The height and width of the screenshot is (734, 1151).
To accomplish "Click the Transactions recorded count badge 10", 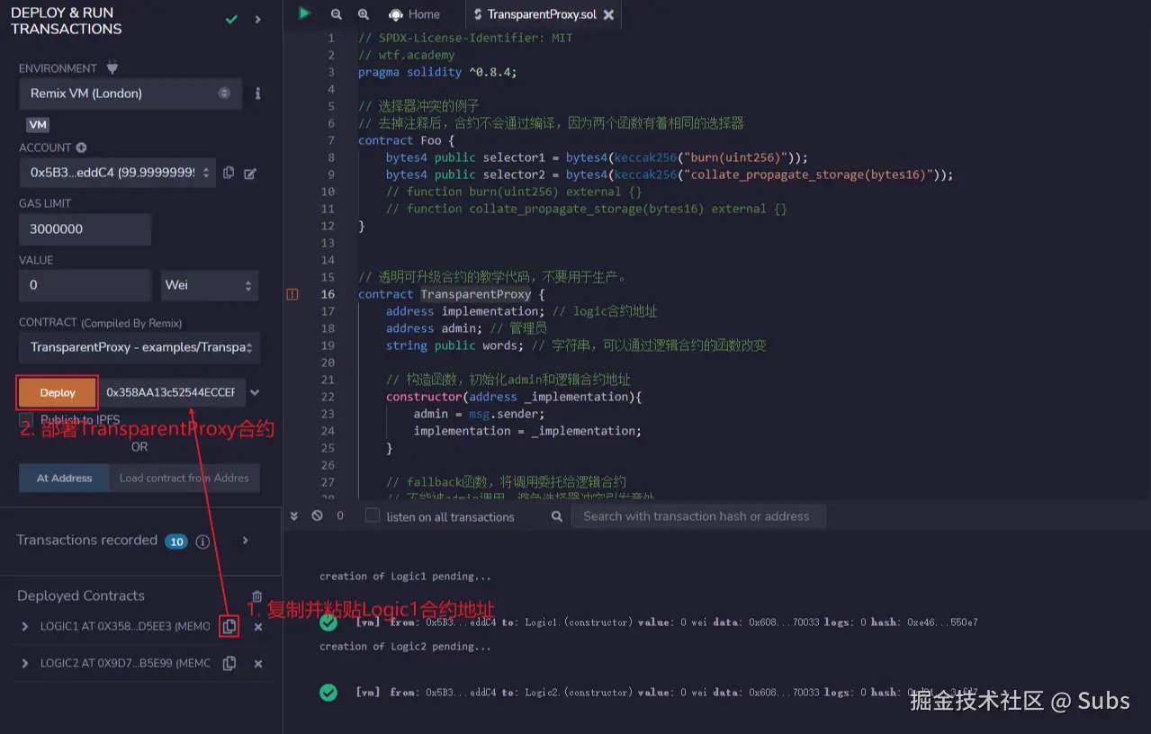I will [x=176, y=541].
